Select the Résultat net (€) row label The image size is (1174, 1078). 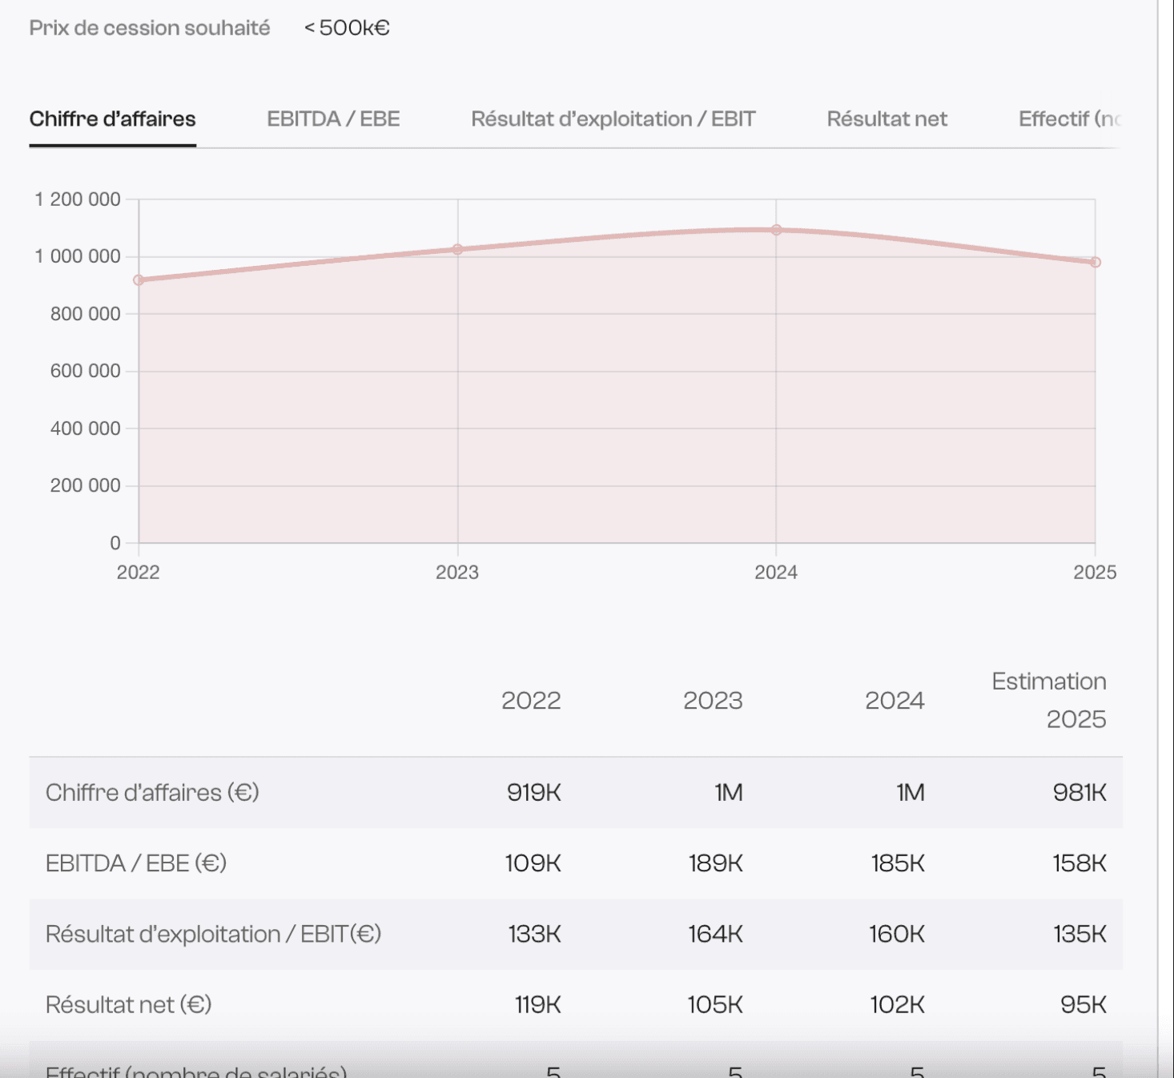pos(128,1004)
